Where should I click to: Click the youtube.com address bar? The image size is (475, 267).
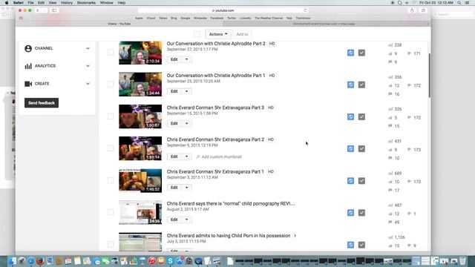pos(223,10)
